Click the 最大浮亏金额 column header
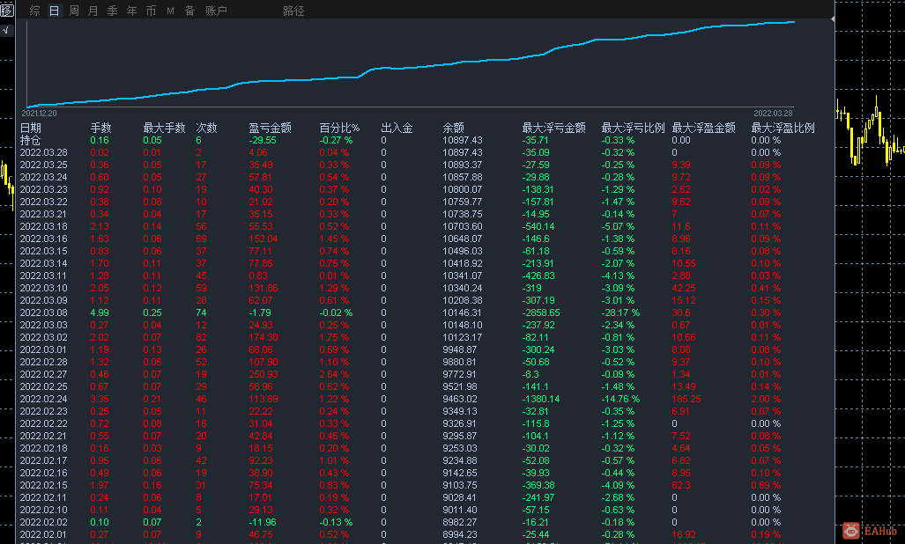This screenshot has height=544, width=905. coord(554,128)
